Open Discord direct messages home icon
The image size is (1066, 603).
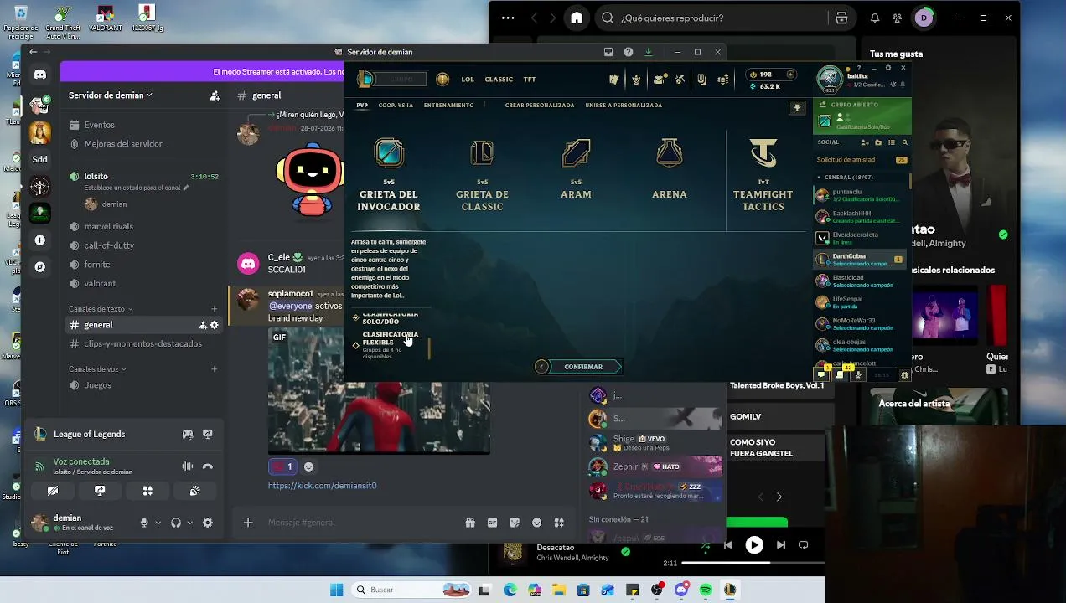(x=39, y=75)
